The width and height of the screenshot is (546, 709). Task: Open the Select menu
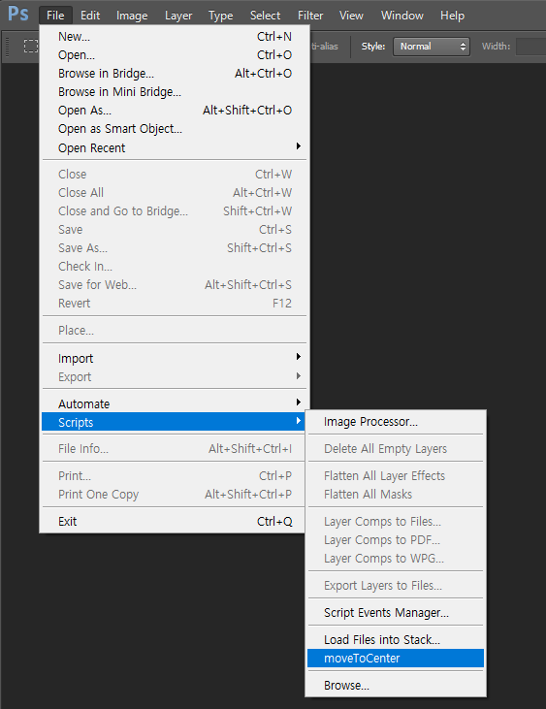point(266,16)
